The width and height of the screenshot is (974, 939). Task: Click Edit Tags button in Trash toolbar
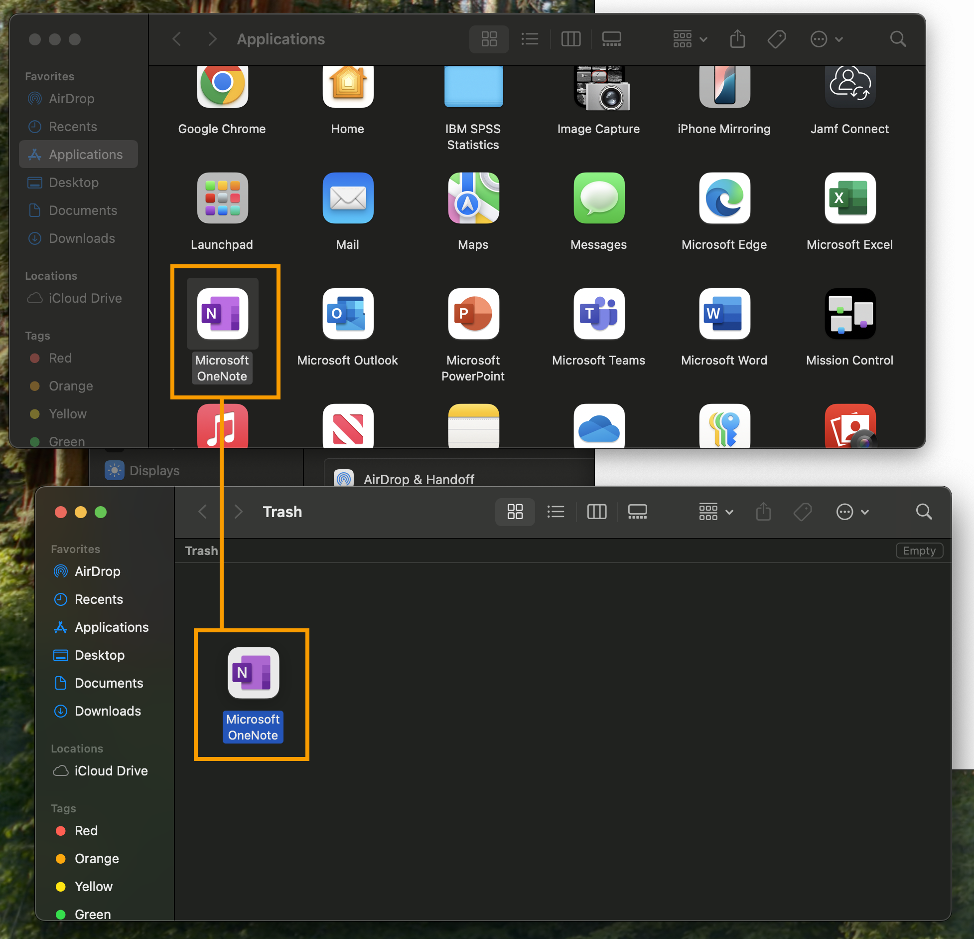point(803,512)
